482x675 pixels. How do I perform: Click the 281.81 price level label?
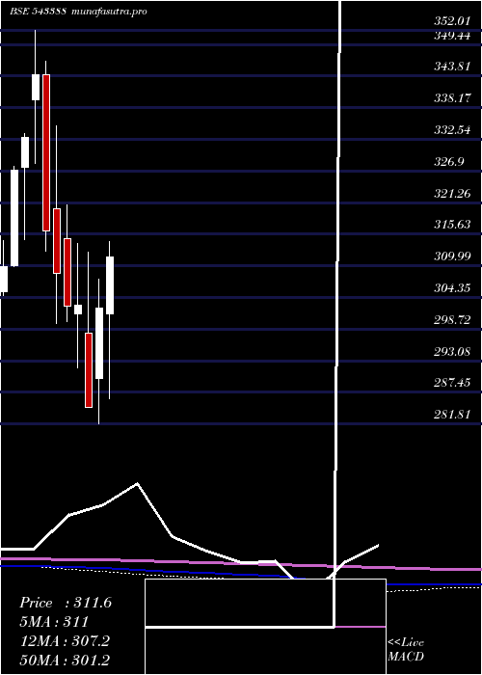452,414
